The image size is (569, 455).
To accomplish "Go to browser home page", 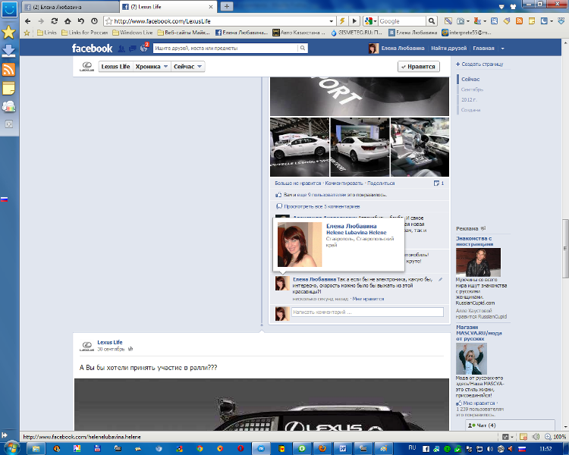I will point(68,21).
